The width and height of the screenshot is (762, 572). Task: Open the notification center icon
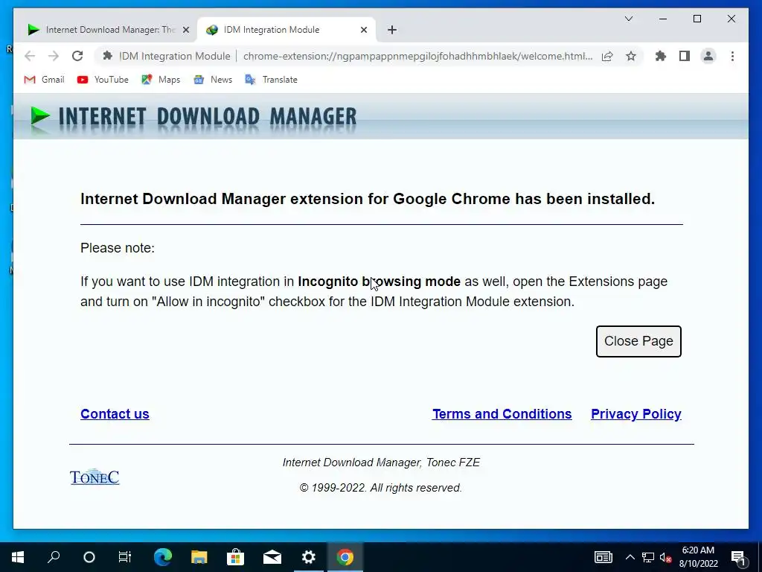point(738,557)
